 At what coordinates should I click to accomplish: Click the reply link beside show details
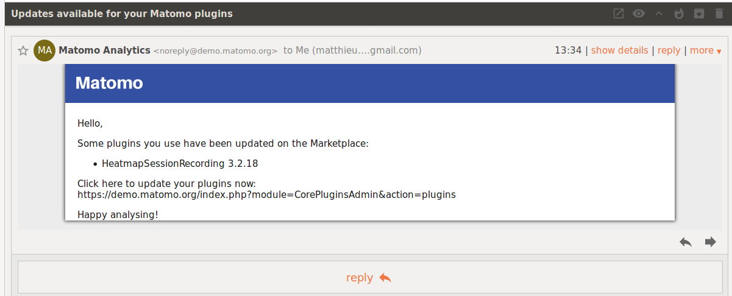pyautogui.click(x=669, y=51)
